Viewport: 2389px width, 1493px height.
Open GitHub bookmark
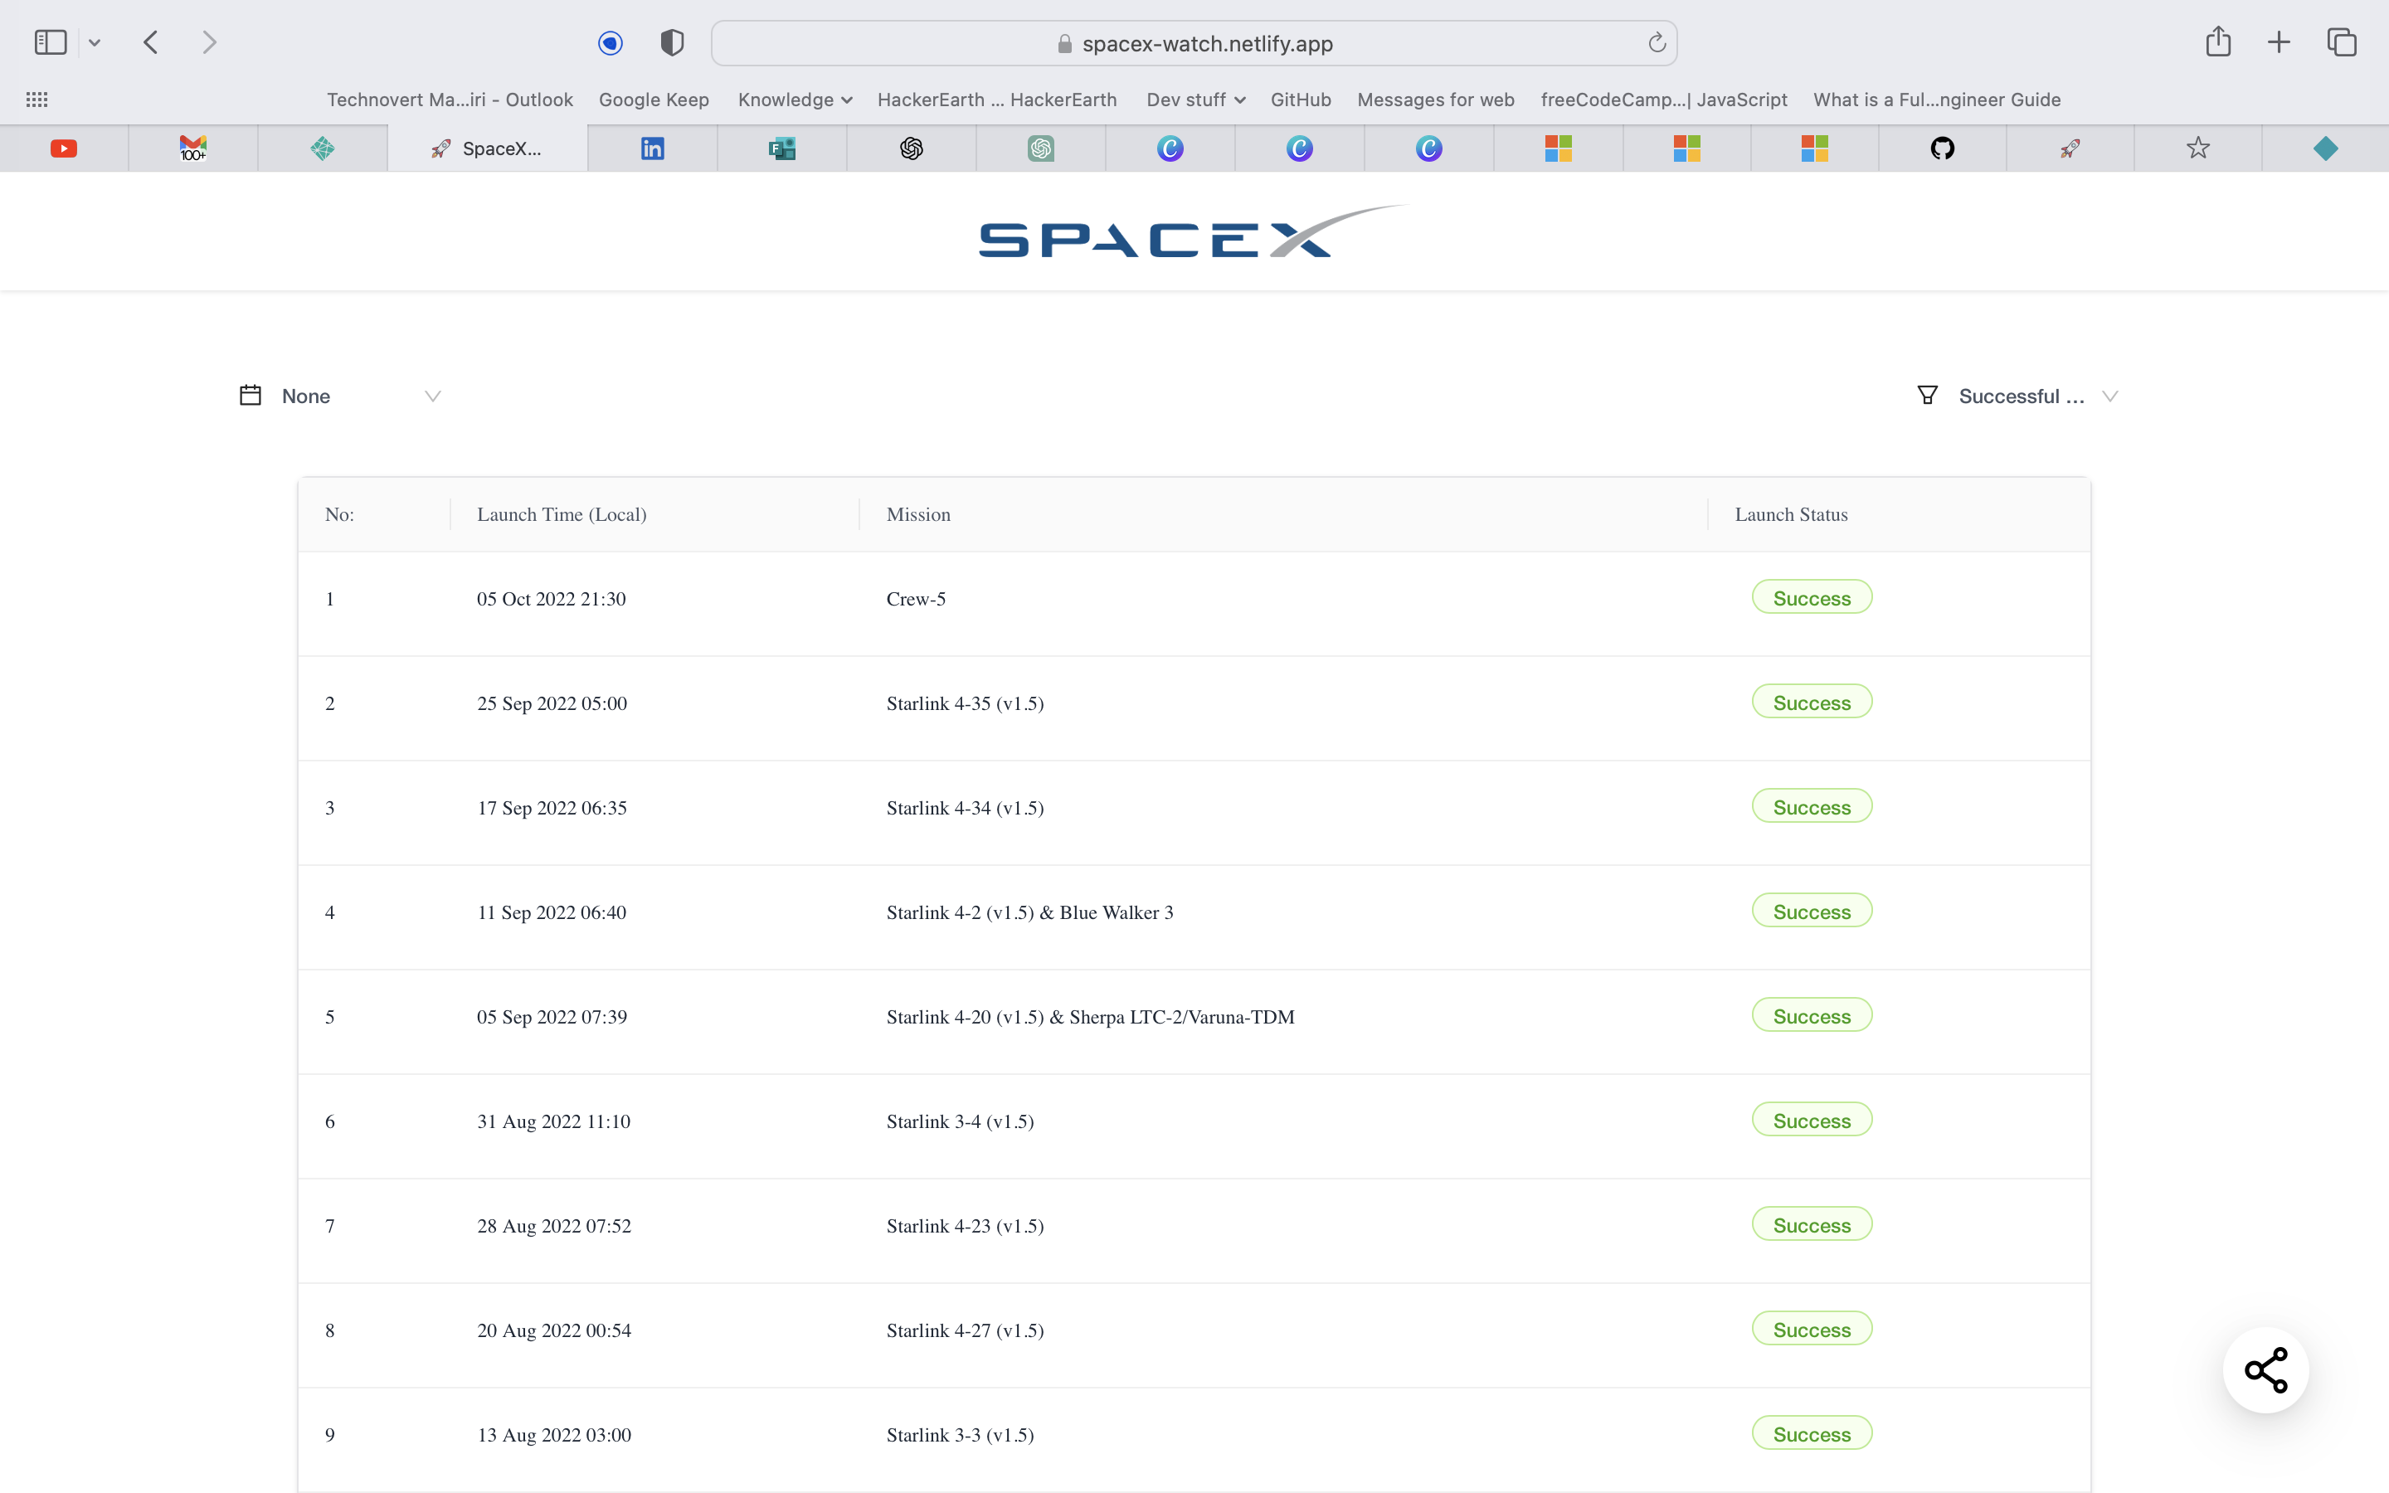(x=1300, y=100)
